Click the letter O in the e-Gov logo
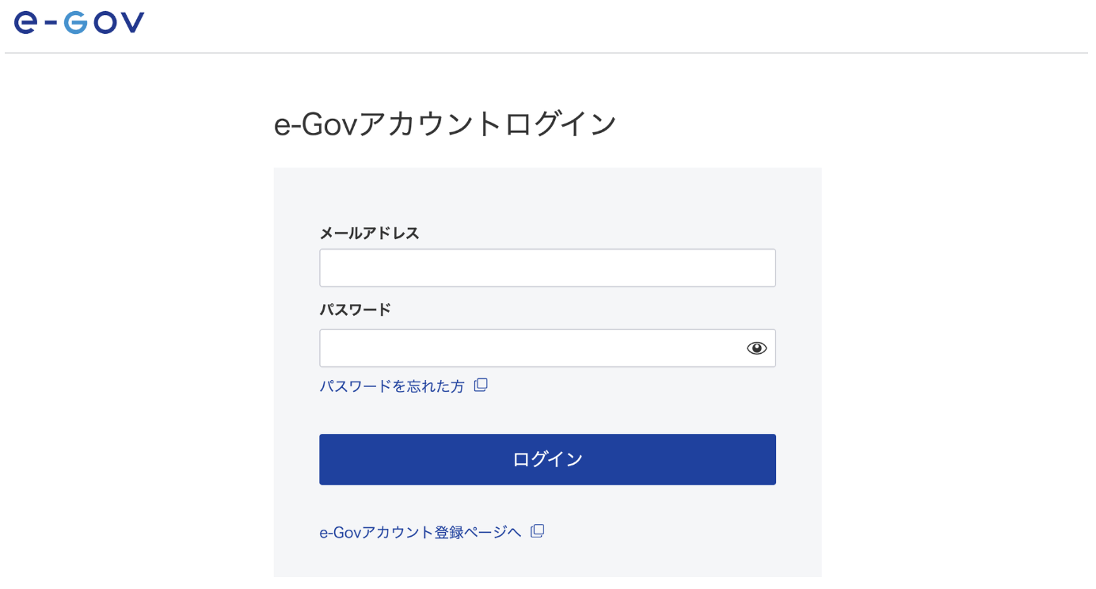 point(103,23)
